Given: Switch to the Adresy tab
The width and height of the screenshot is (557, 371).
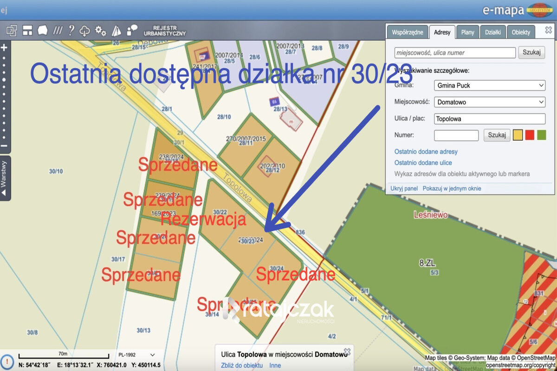Looking at the screenshot, I should tap(442, 32).
